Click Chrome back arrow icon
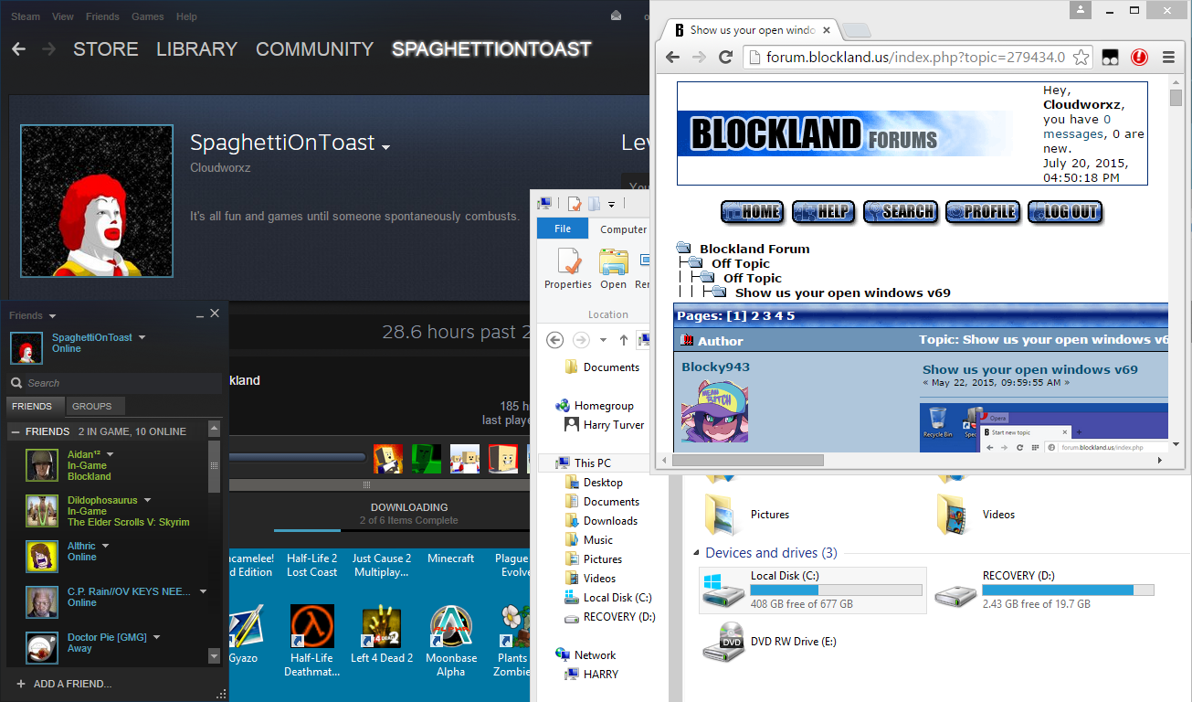This screenshot has width=1192, height=702. 672,57
